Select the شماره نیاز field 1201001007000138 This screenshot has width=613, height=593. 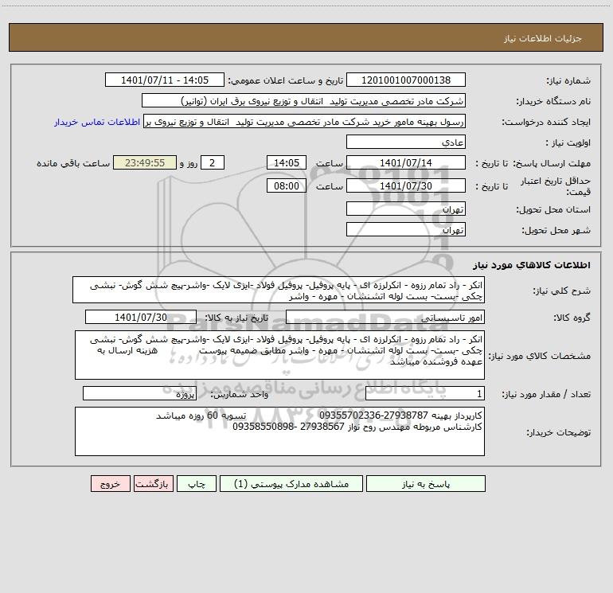click(x=406, y=80)
